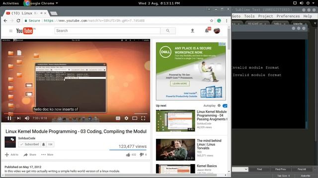Change Tab Size in status bar
The width and height of the screenshot is (318, 178).
[x=283, y=176]
